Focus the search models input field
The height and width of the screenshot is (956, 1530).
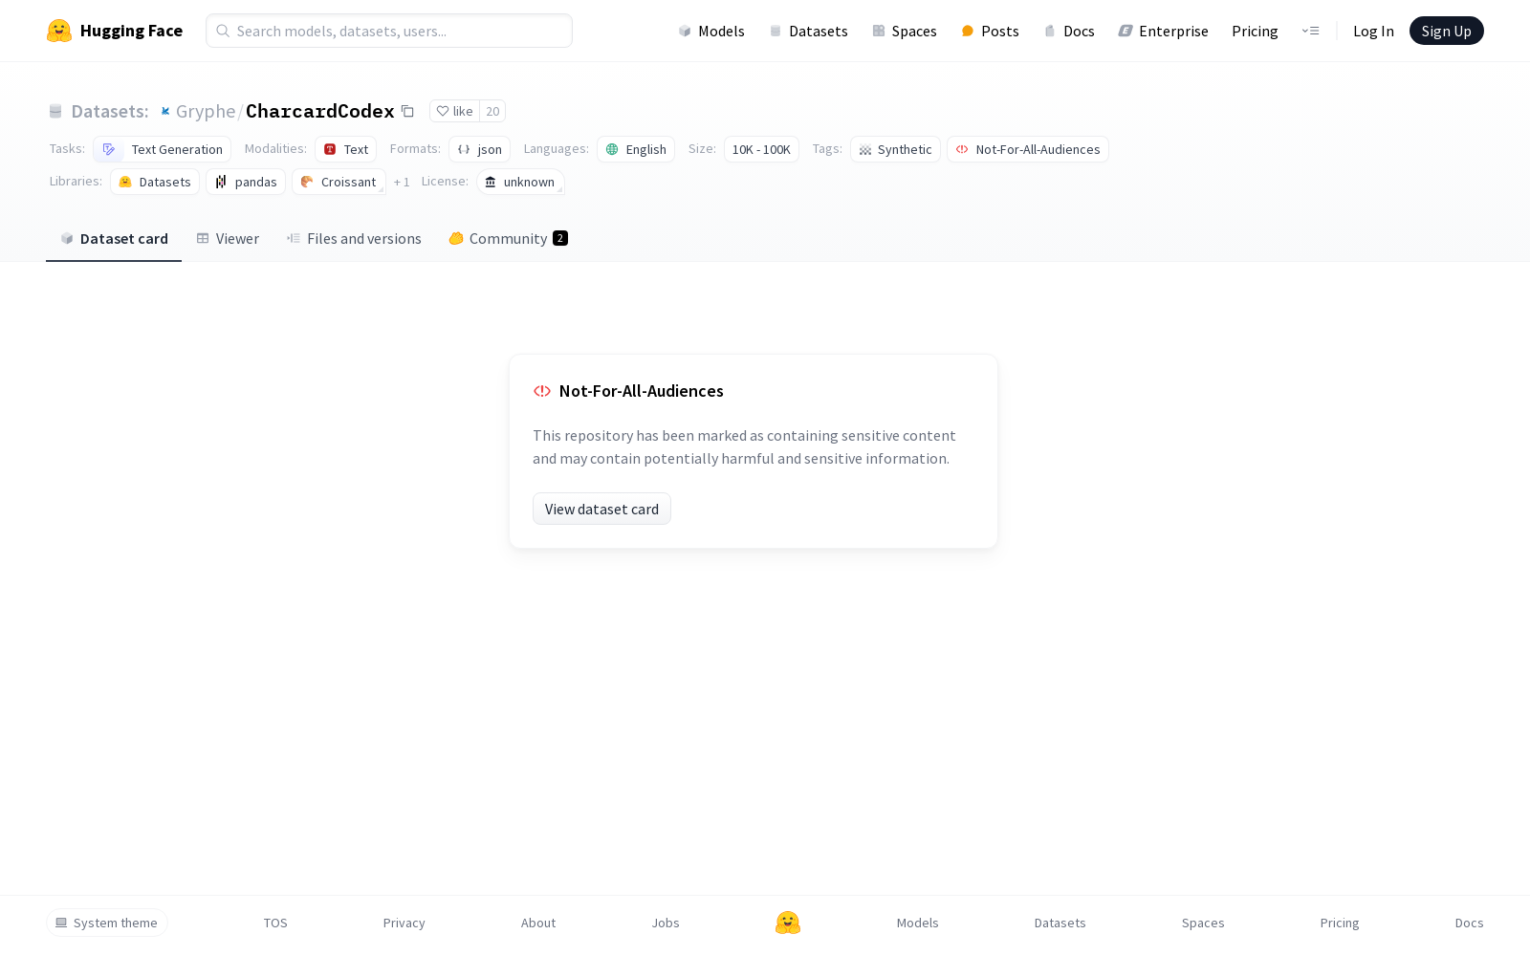pyautogui.click(x=389, y=31)
